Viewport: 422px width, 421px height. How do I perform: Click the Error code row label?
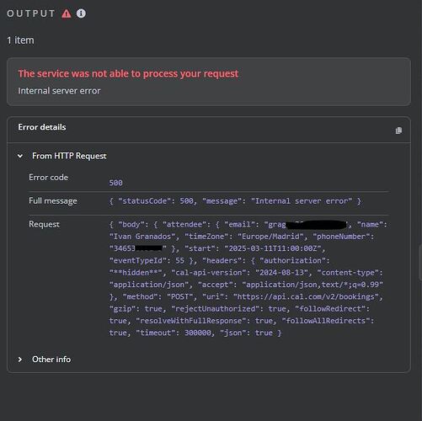tap(48, 178)
